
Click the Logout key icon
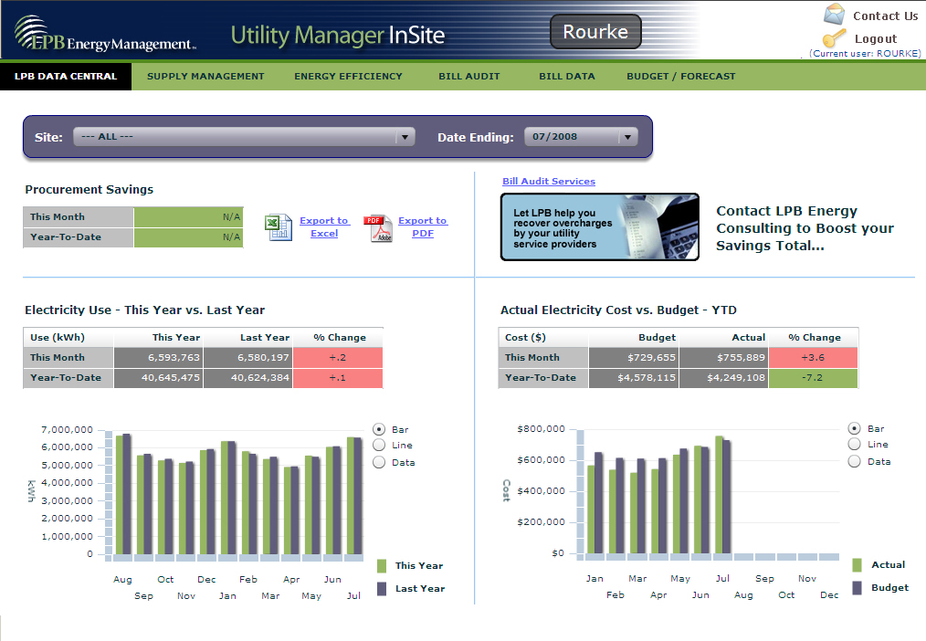tap(835, 37)
